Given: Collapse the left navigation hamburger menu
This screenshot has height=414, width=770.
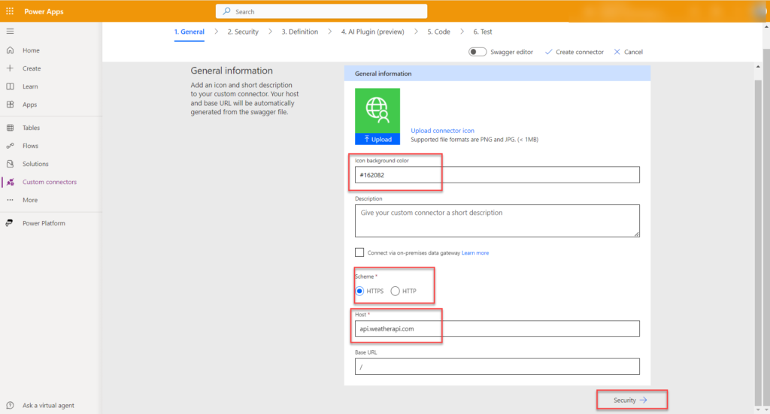Looking at the screenshot, I should (10, 31).
